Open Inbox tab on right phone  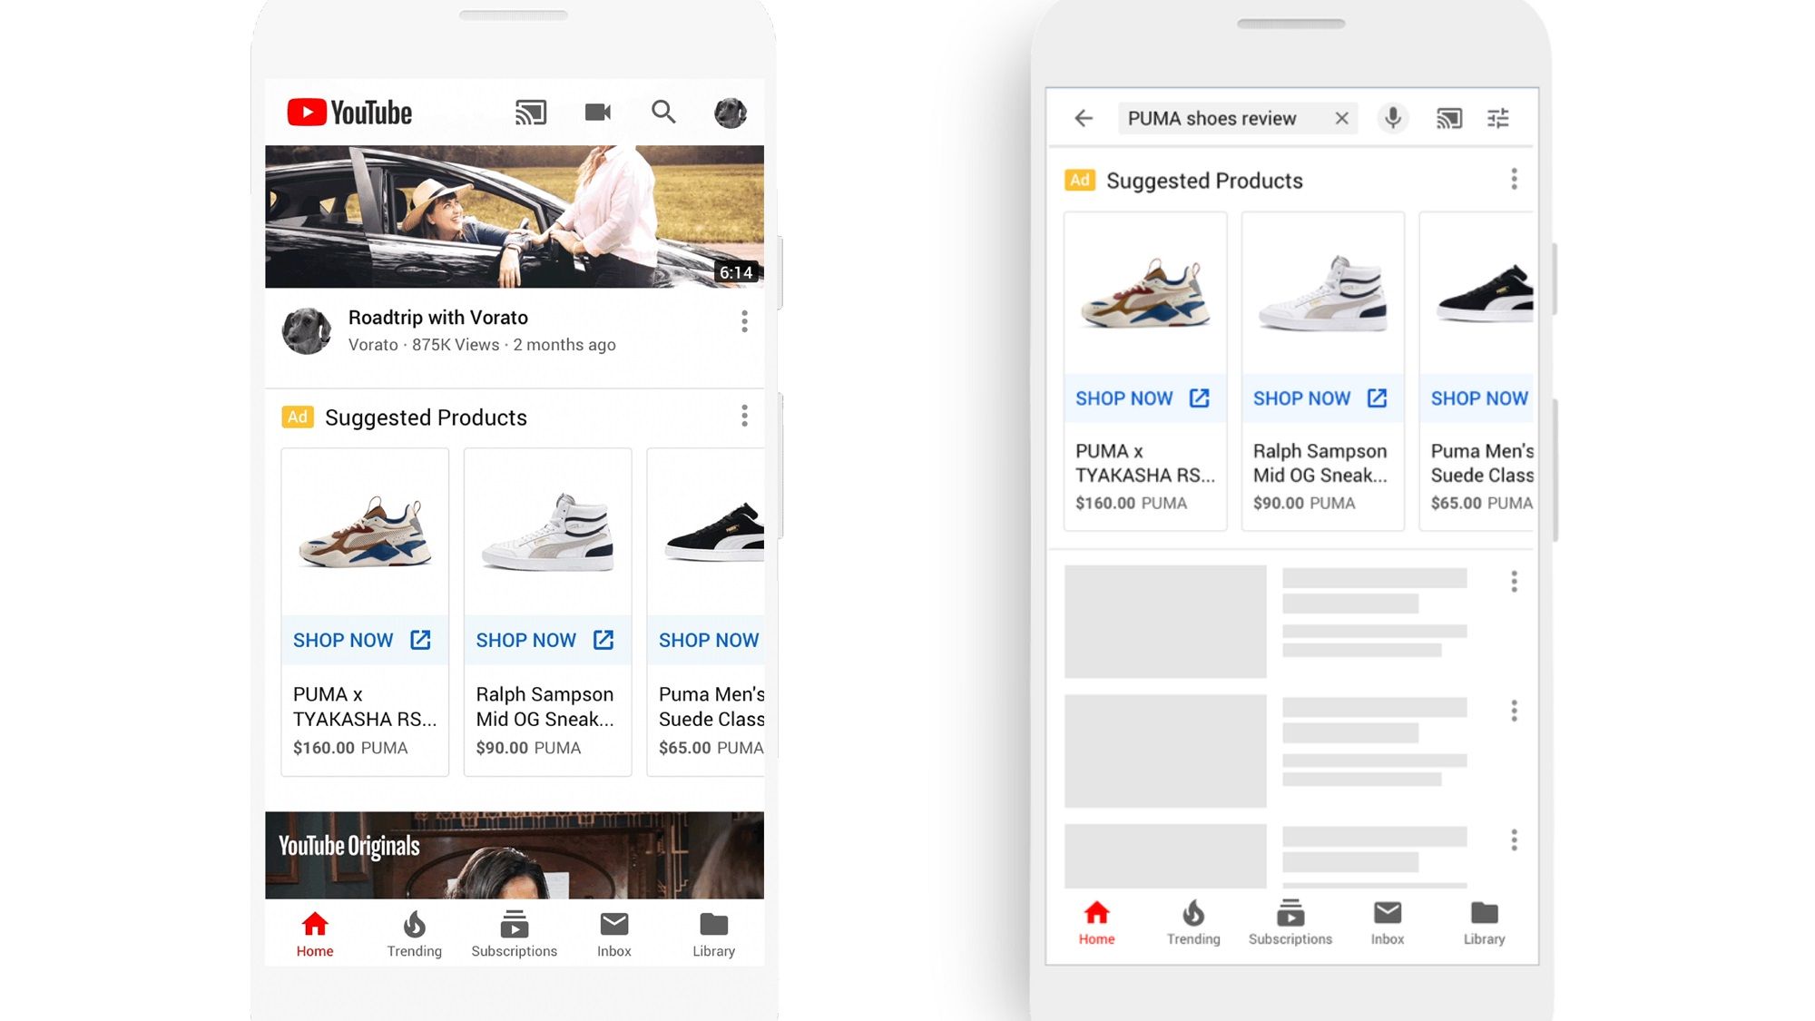tap(1387, 923)
